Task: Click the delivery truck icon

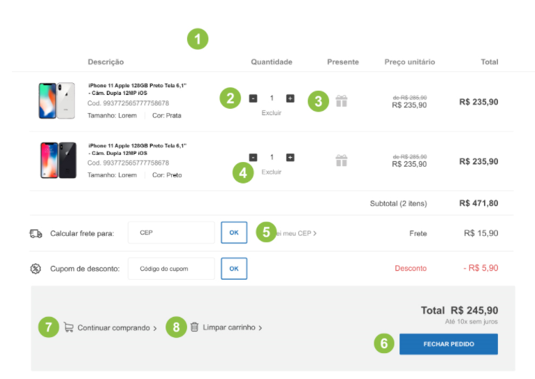Action: coord(36,233)
